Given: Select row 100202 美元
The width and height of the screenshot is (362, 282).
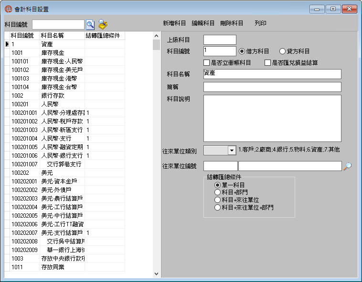Looking at the screenshot, I should point(64,172).
